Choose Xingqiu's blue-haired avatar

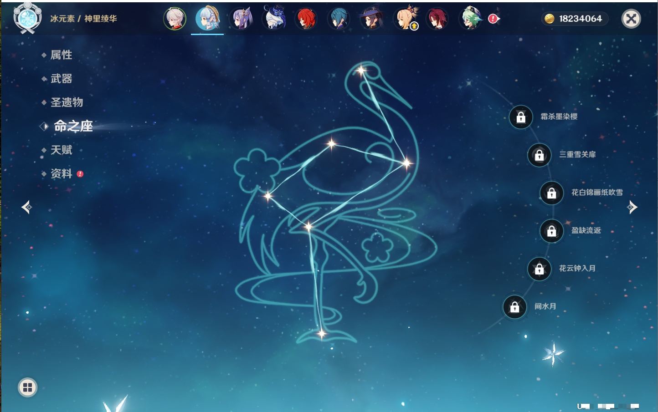(x=339, y=19)
